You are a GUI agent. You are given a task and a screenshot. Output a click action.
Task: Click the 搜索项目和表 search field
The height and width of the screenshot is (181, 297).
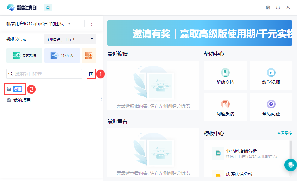[44, 74]
